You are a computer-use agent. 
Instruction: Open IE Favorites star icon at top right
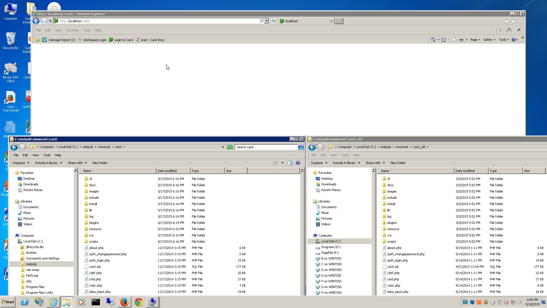tap(513, 21)
